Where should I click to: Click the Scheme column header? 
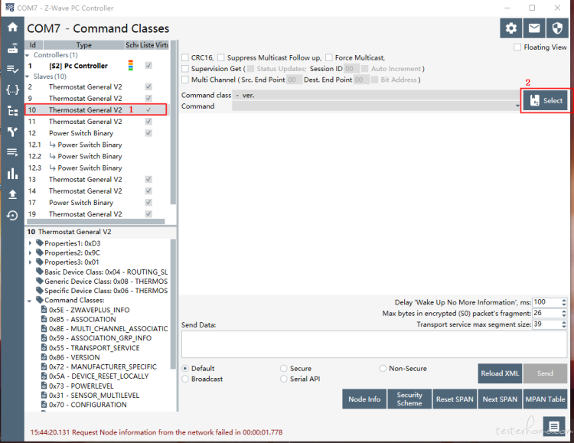click(132, 44)
